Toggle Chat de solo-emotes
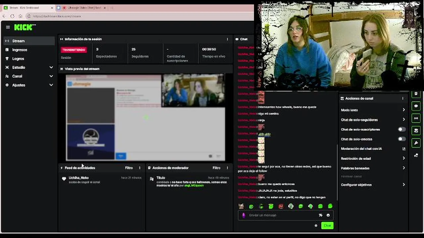Viewport: 424px width, 238px height. pos(401,139)
